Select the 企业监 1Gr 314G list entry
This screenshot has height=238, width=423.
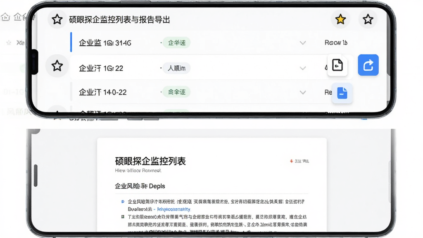click(105, 43)
